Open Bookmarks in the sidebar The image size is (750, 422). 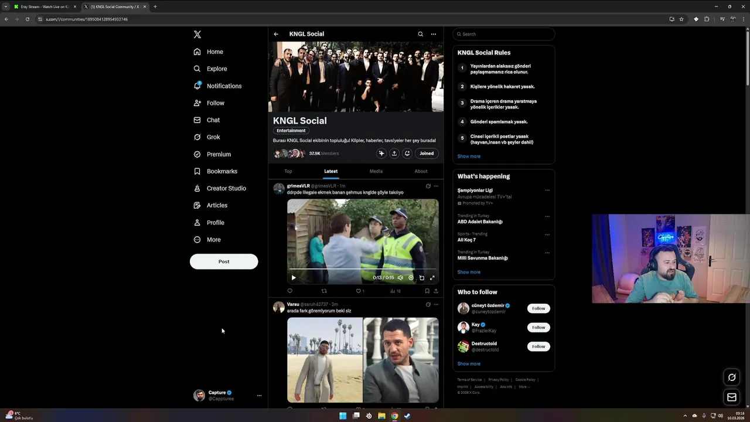215,171
